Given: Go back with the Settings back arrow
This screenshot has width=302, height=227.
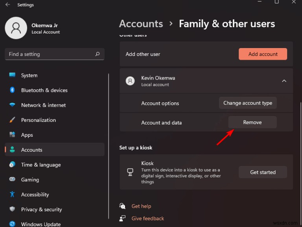Looking at the screenshot, I should tap(8, 4).
